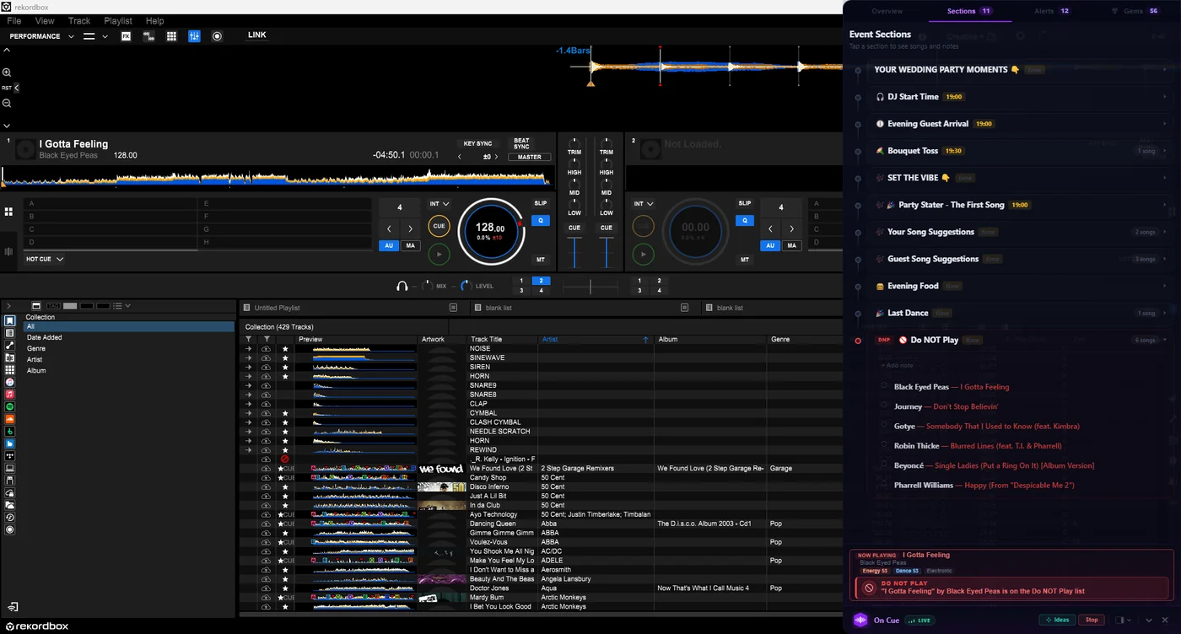Open the INT dropdown on deck 1
Viewport: 1181px width, 634px height.
[439, 203]
